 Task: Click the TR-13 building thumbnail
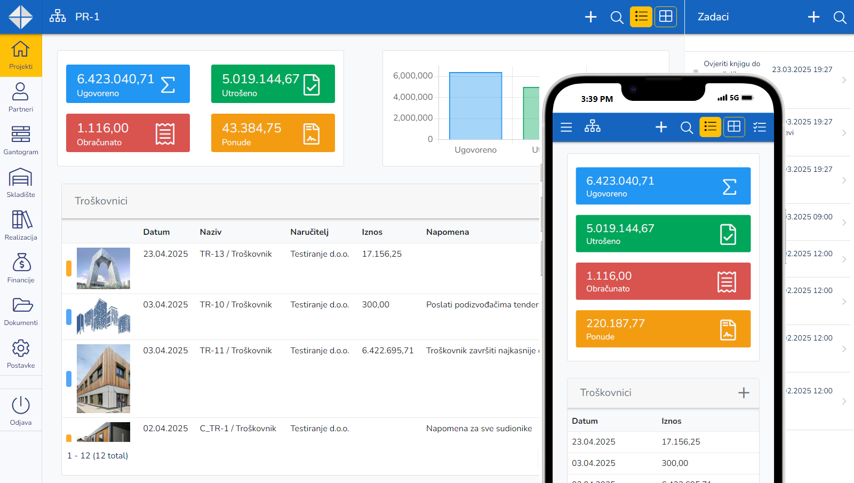103,268
